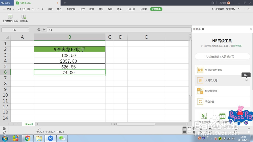
Task: Expand the 文件 menu dropdown arrow
Action: pos(13,9)
